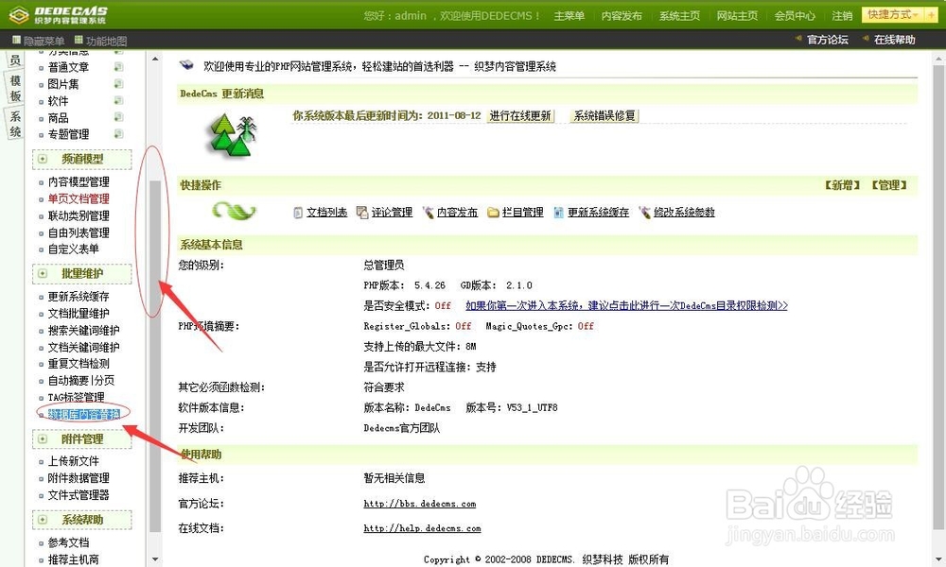Open 单页文档管理 in sidebar

click(79, 198)
